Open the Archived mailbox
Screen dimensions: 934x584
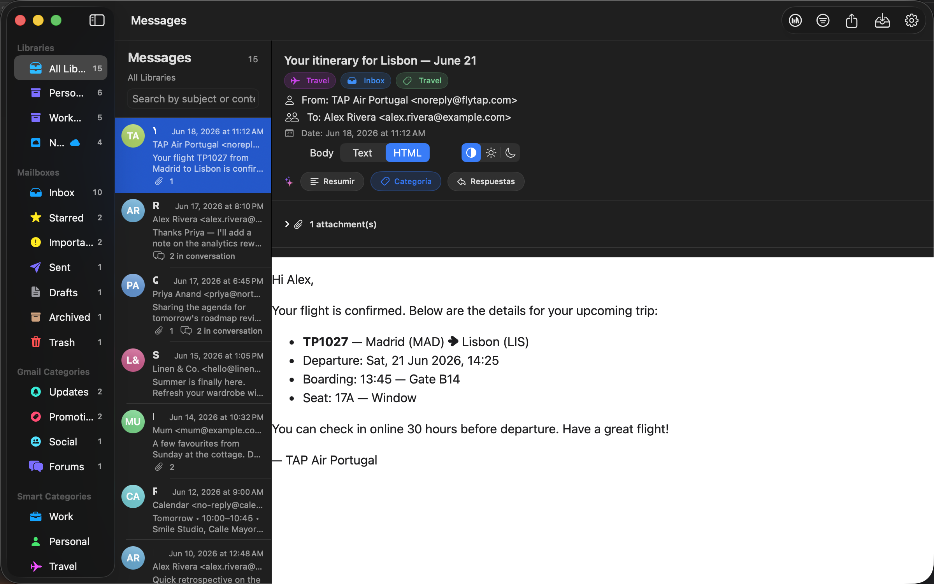point(61,317)
